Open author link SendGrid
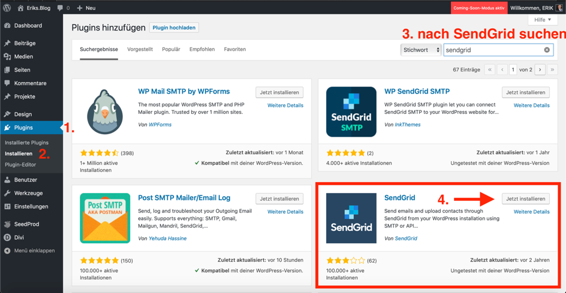The height and width of the screenshot is (293, 566). pos(406,238)
